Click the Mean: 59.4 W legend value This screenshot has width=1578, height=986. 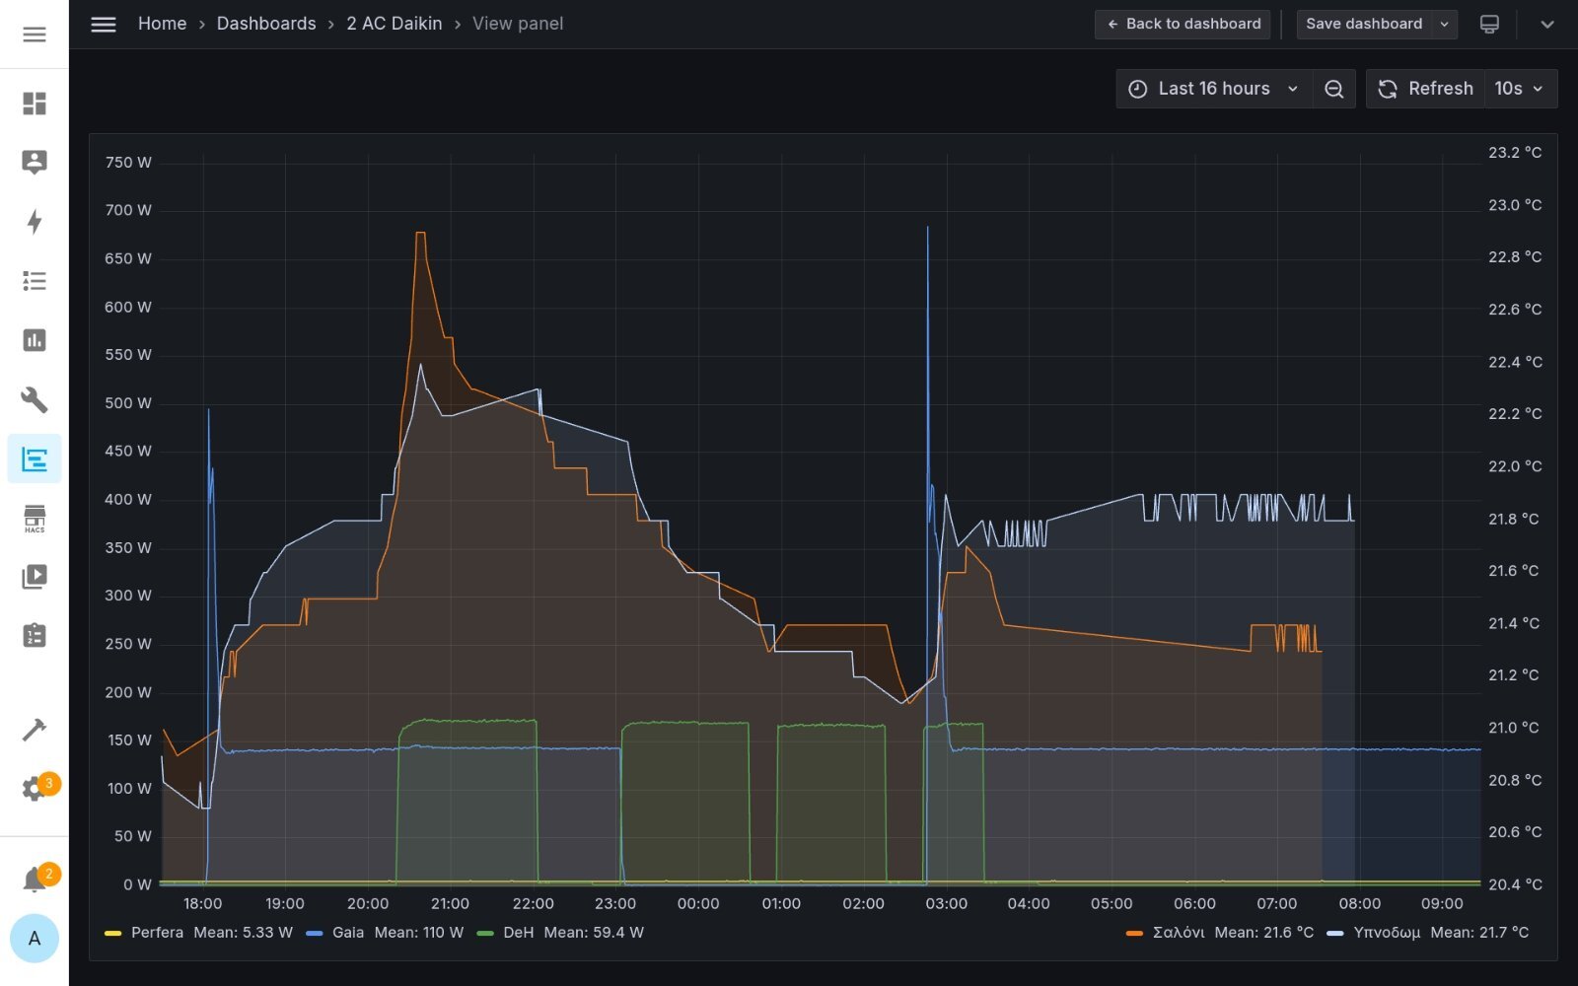pyautogui.click(x=594, y=933)
